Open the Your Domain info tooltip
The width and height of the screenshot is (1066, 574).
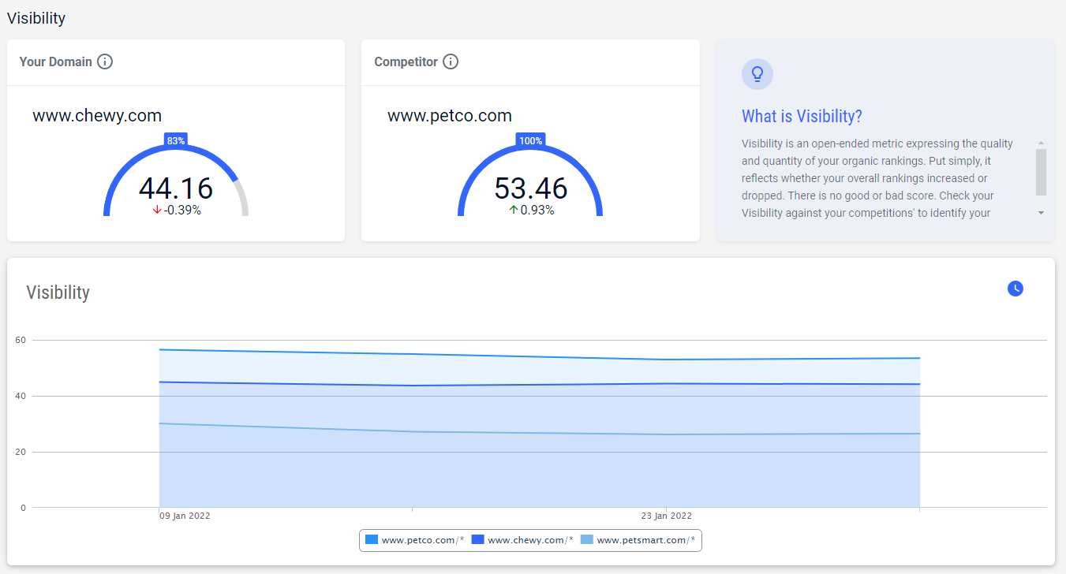tap(105, 61)
